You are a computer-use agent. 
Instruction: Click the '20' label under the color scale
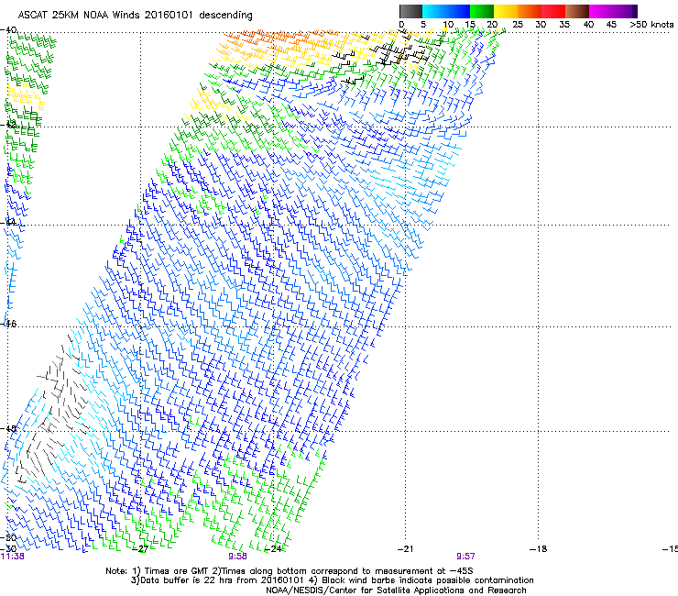pos(493,25)
